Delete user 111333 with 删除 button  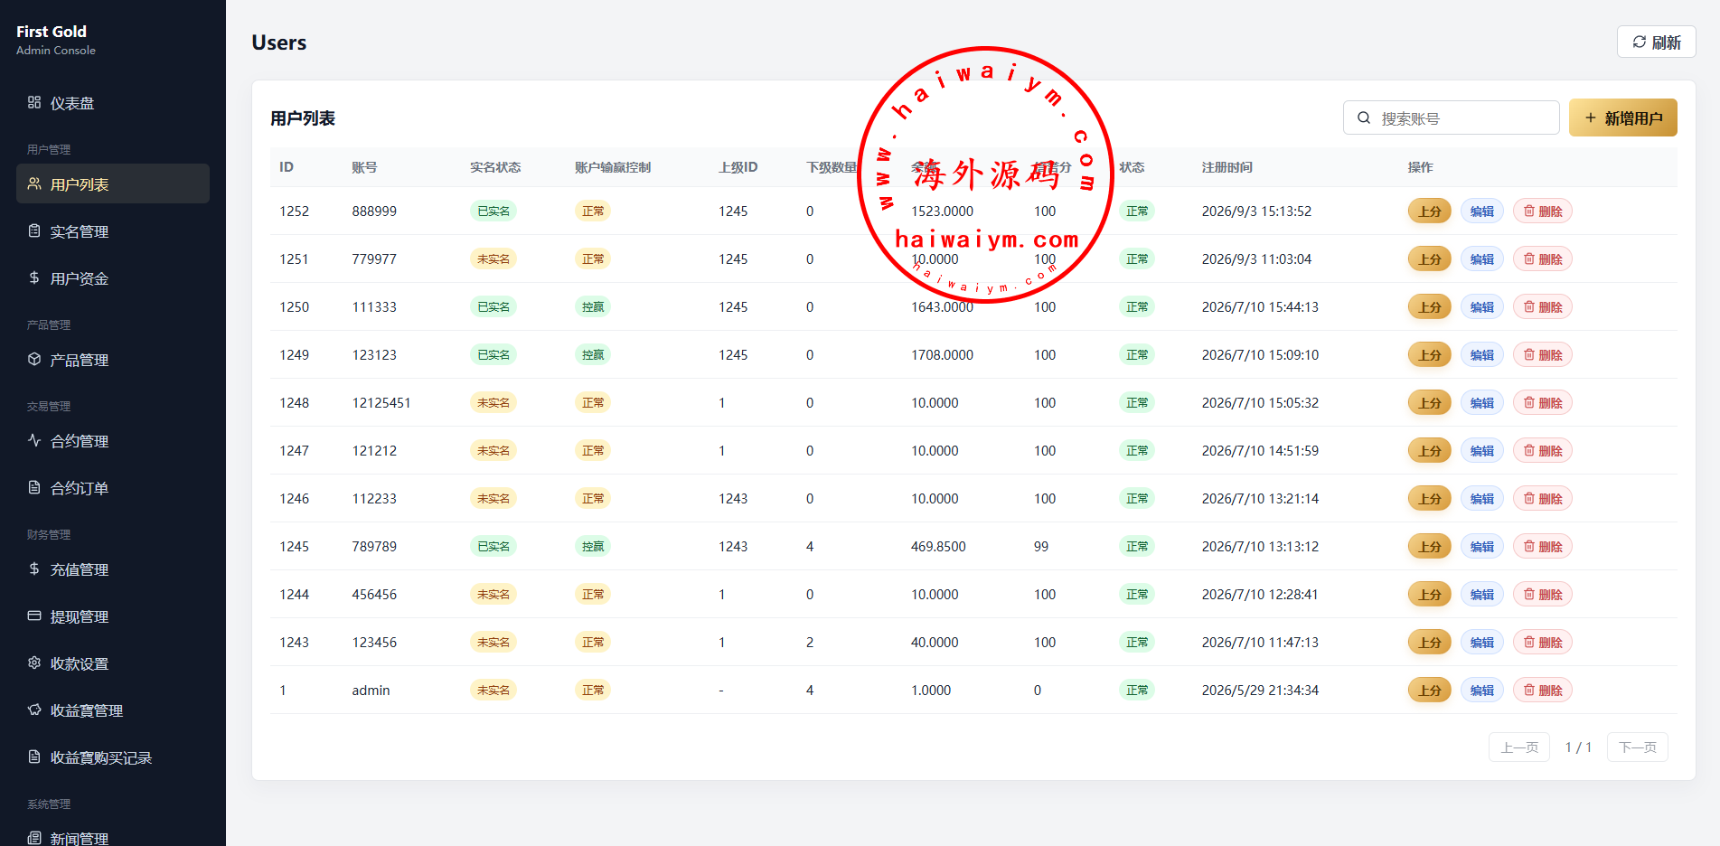pyautogui.click(x=1542, y=306)
